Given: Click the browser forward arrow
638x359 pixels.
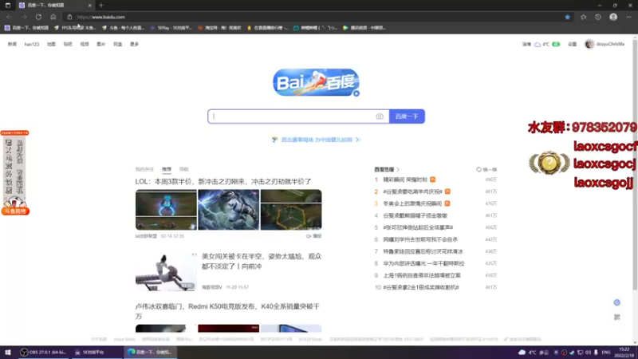Looking at the screenshot, I should 24,17.
